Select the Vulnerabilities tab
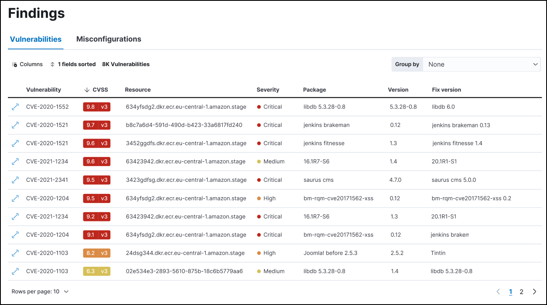Image resolution: width=547 pixels, height=305 pixels. pos(35,39)
